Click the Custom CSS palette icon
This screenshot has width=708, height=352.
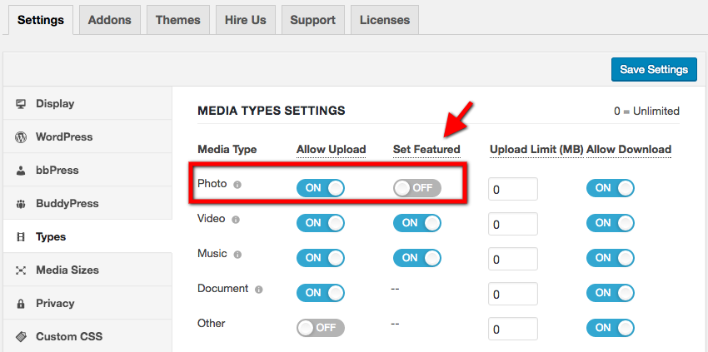coord(21,337)
